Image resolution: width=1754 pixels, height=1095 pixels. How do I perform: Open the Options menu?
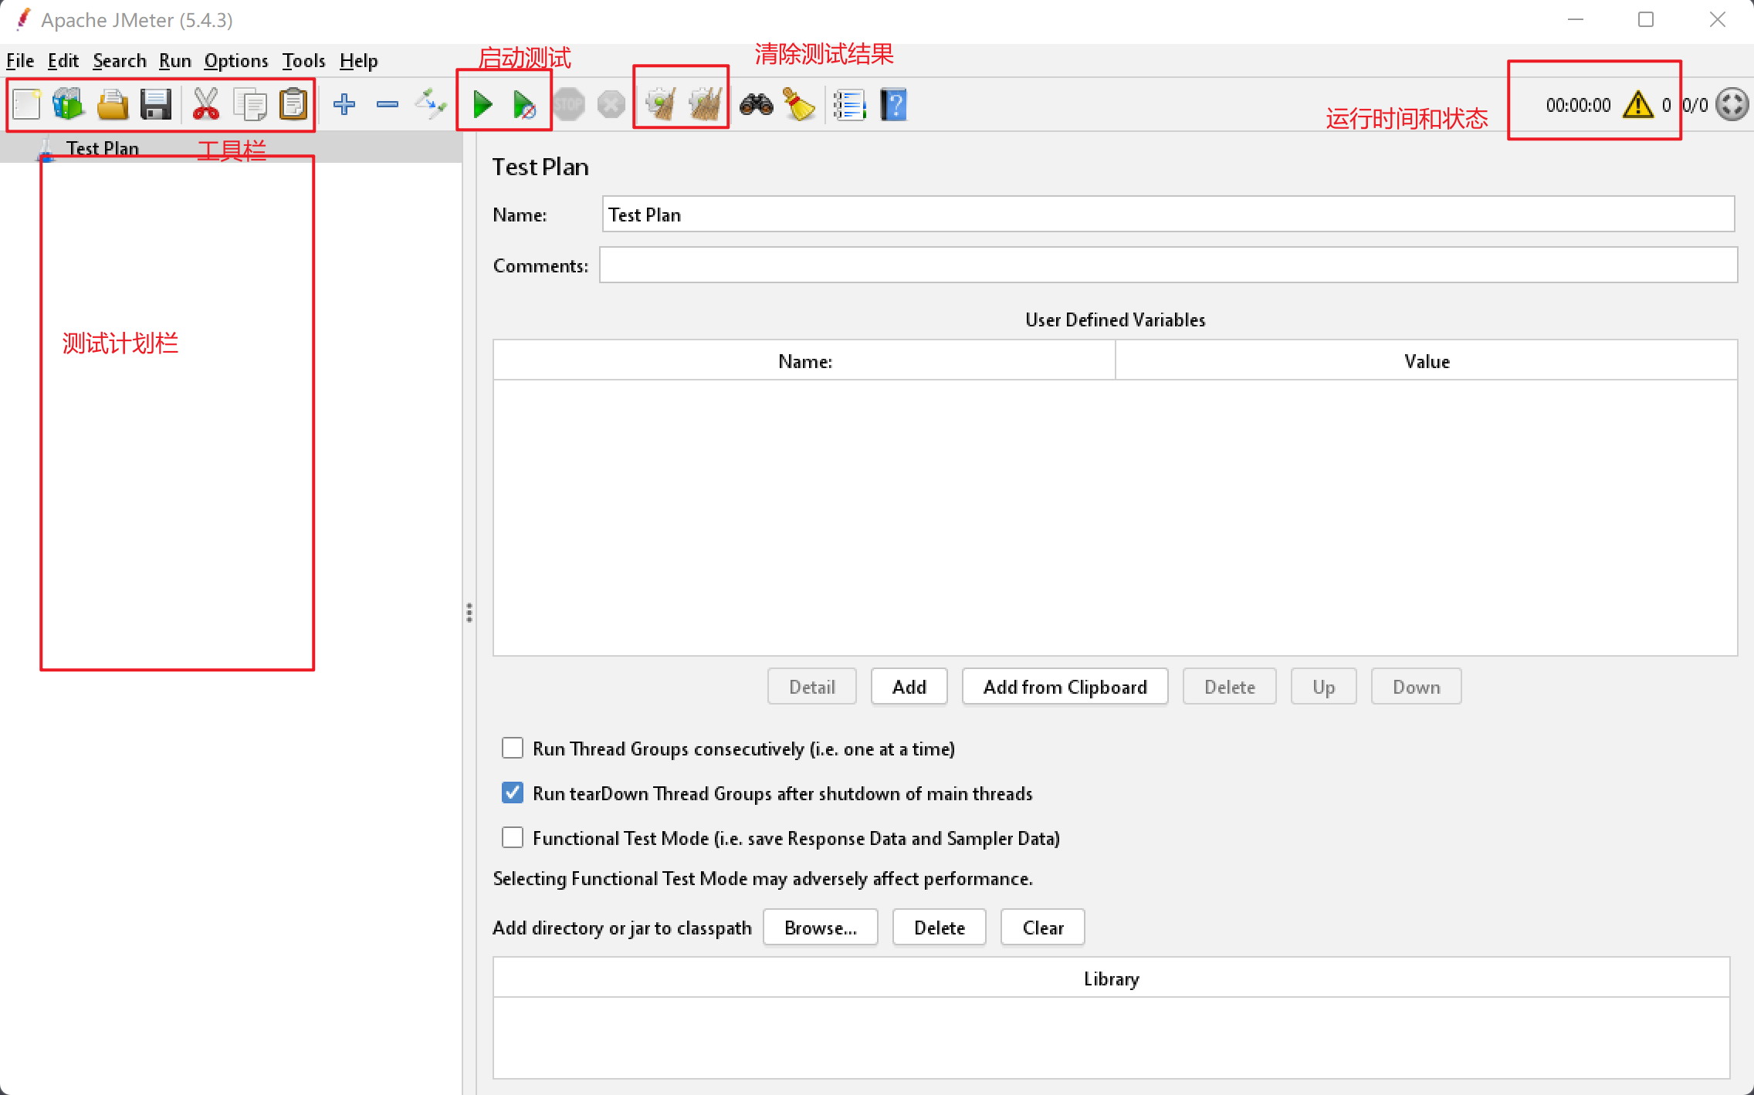[236, 61]
